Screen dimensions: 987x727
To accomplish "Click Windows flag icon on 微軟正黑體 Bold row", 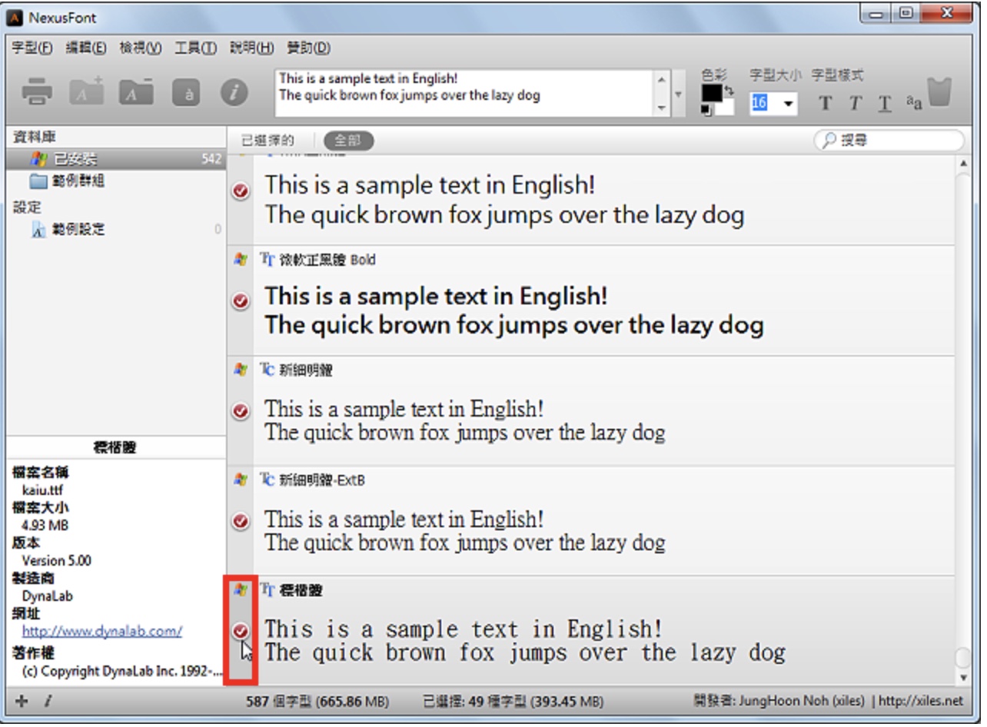I will pos(241,259).
